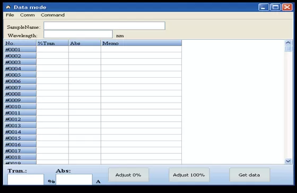Click the scroll up arrow of the table
This screenshot has height=193, width=297.
(288, 42)
